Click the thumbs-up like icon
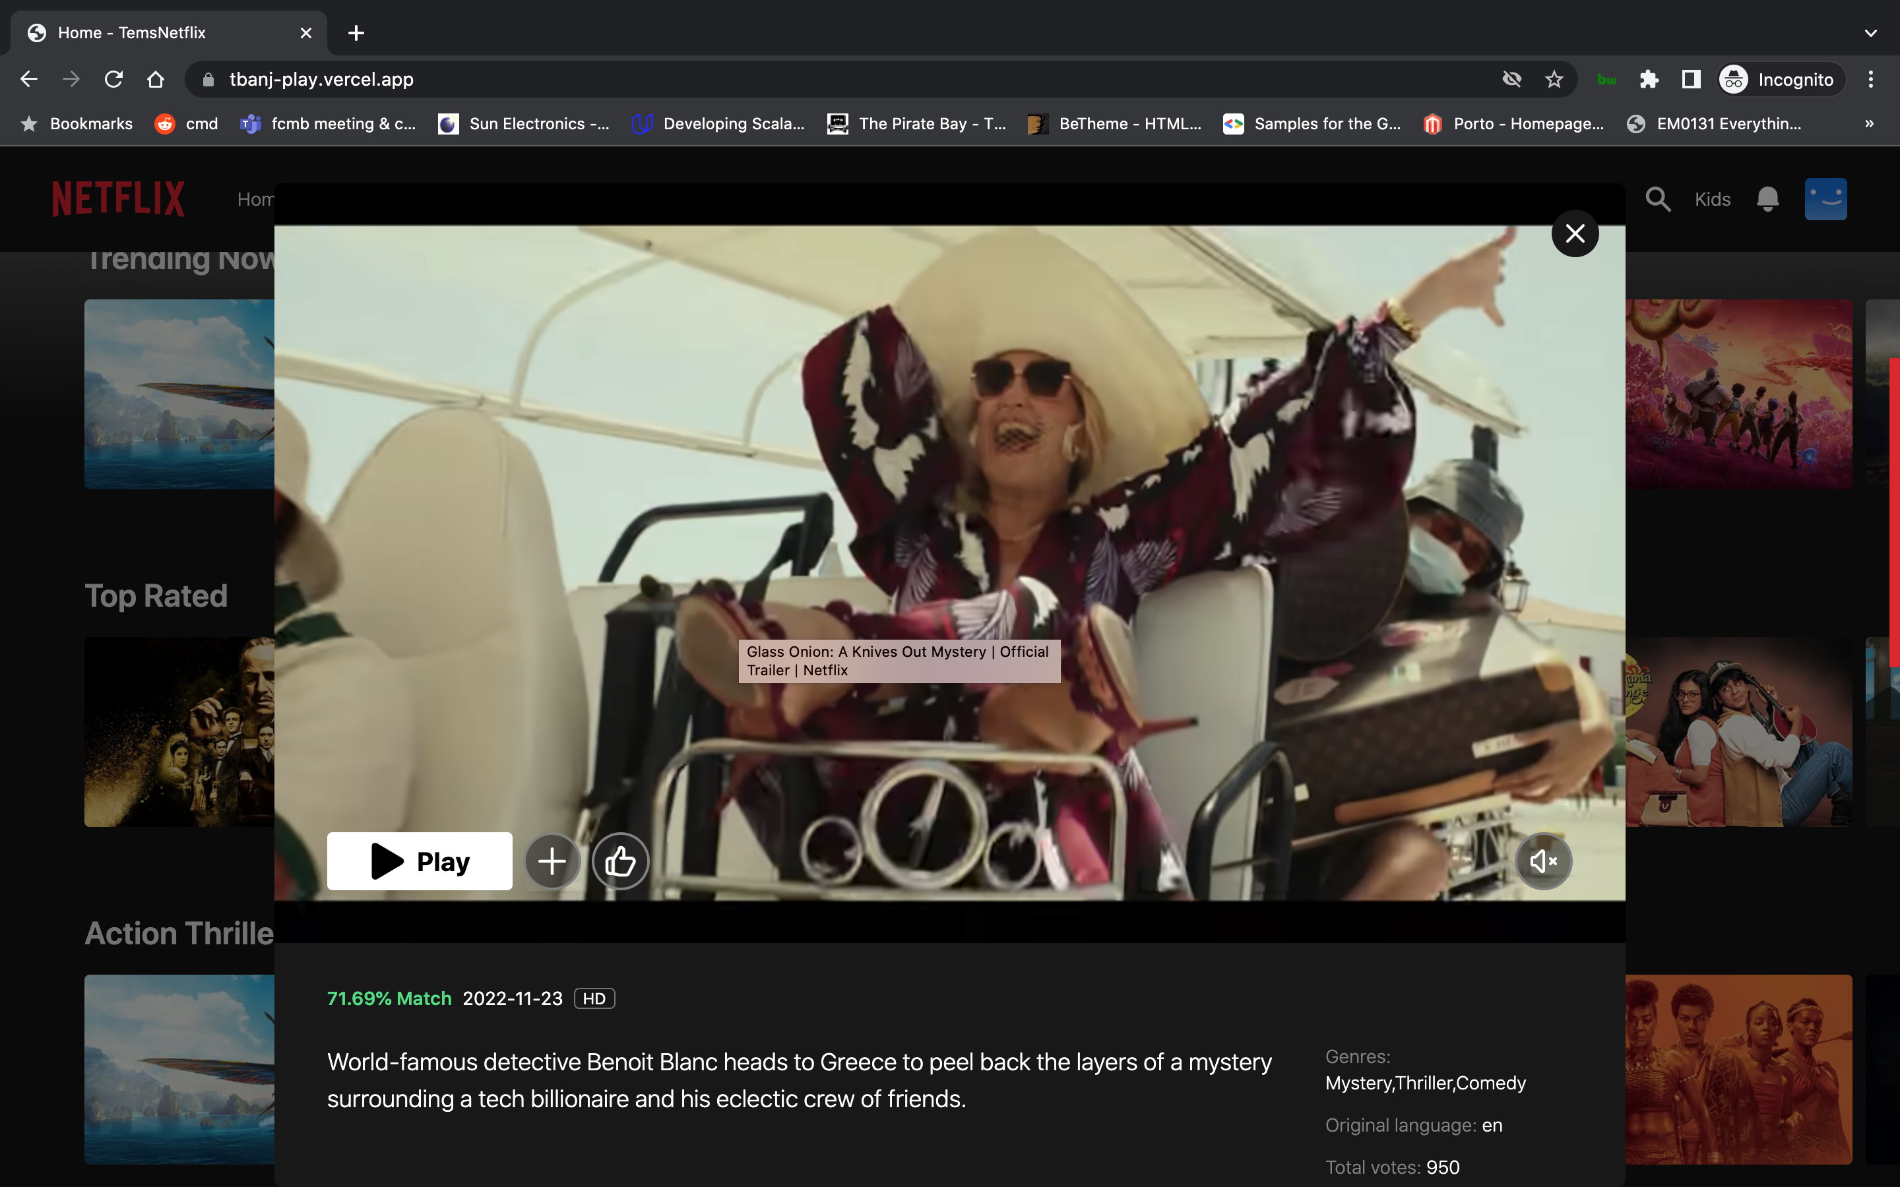The height and width of the screenshot is (1187, 1900). (620, 861)
